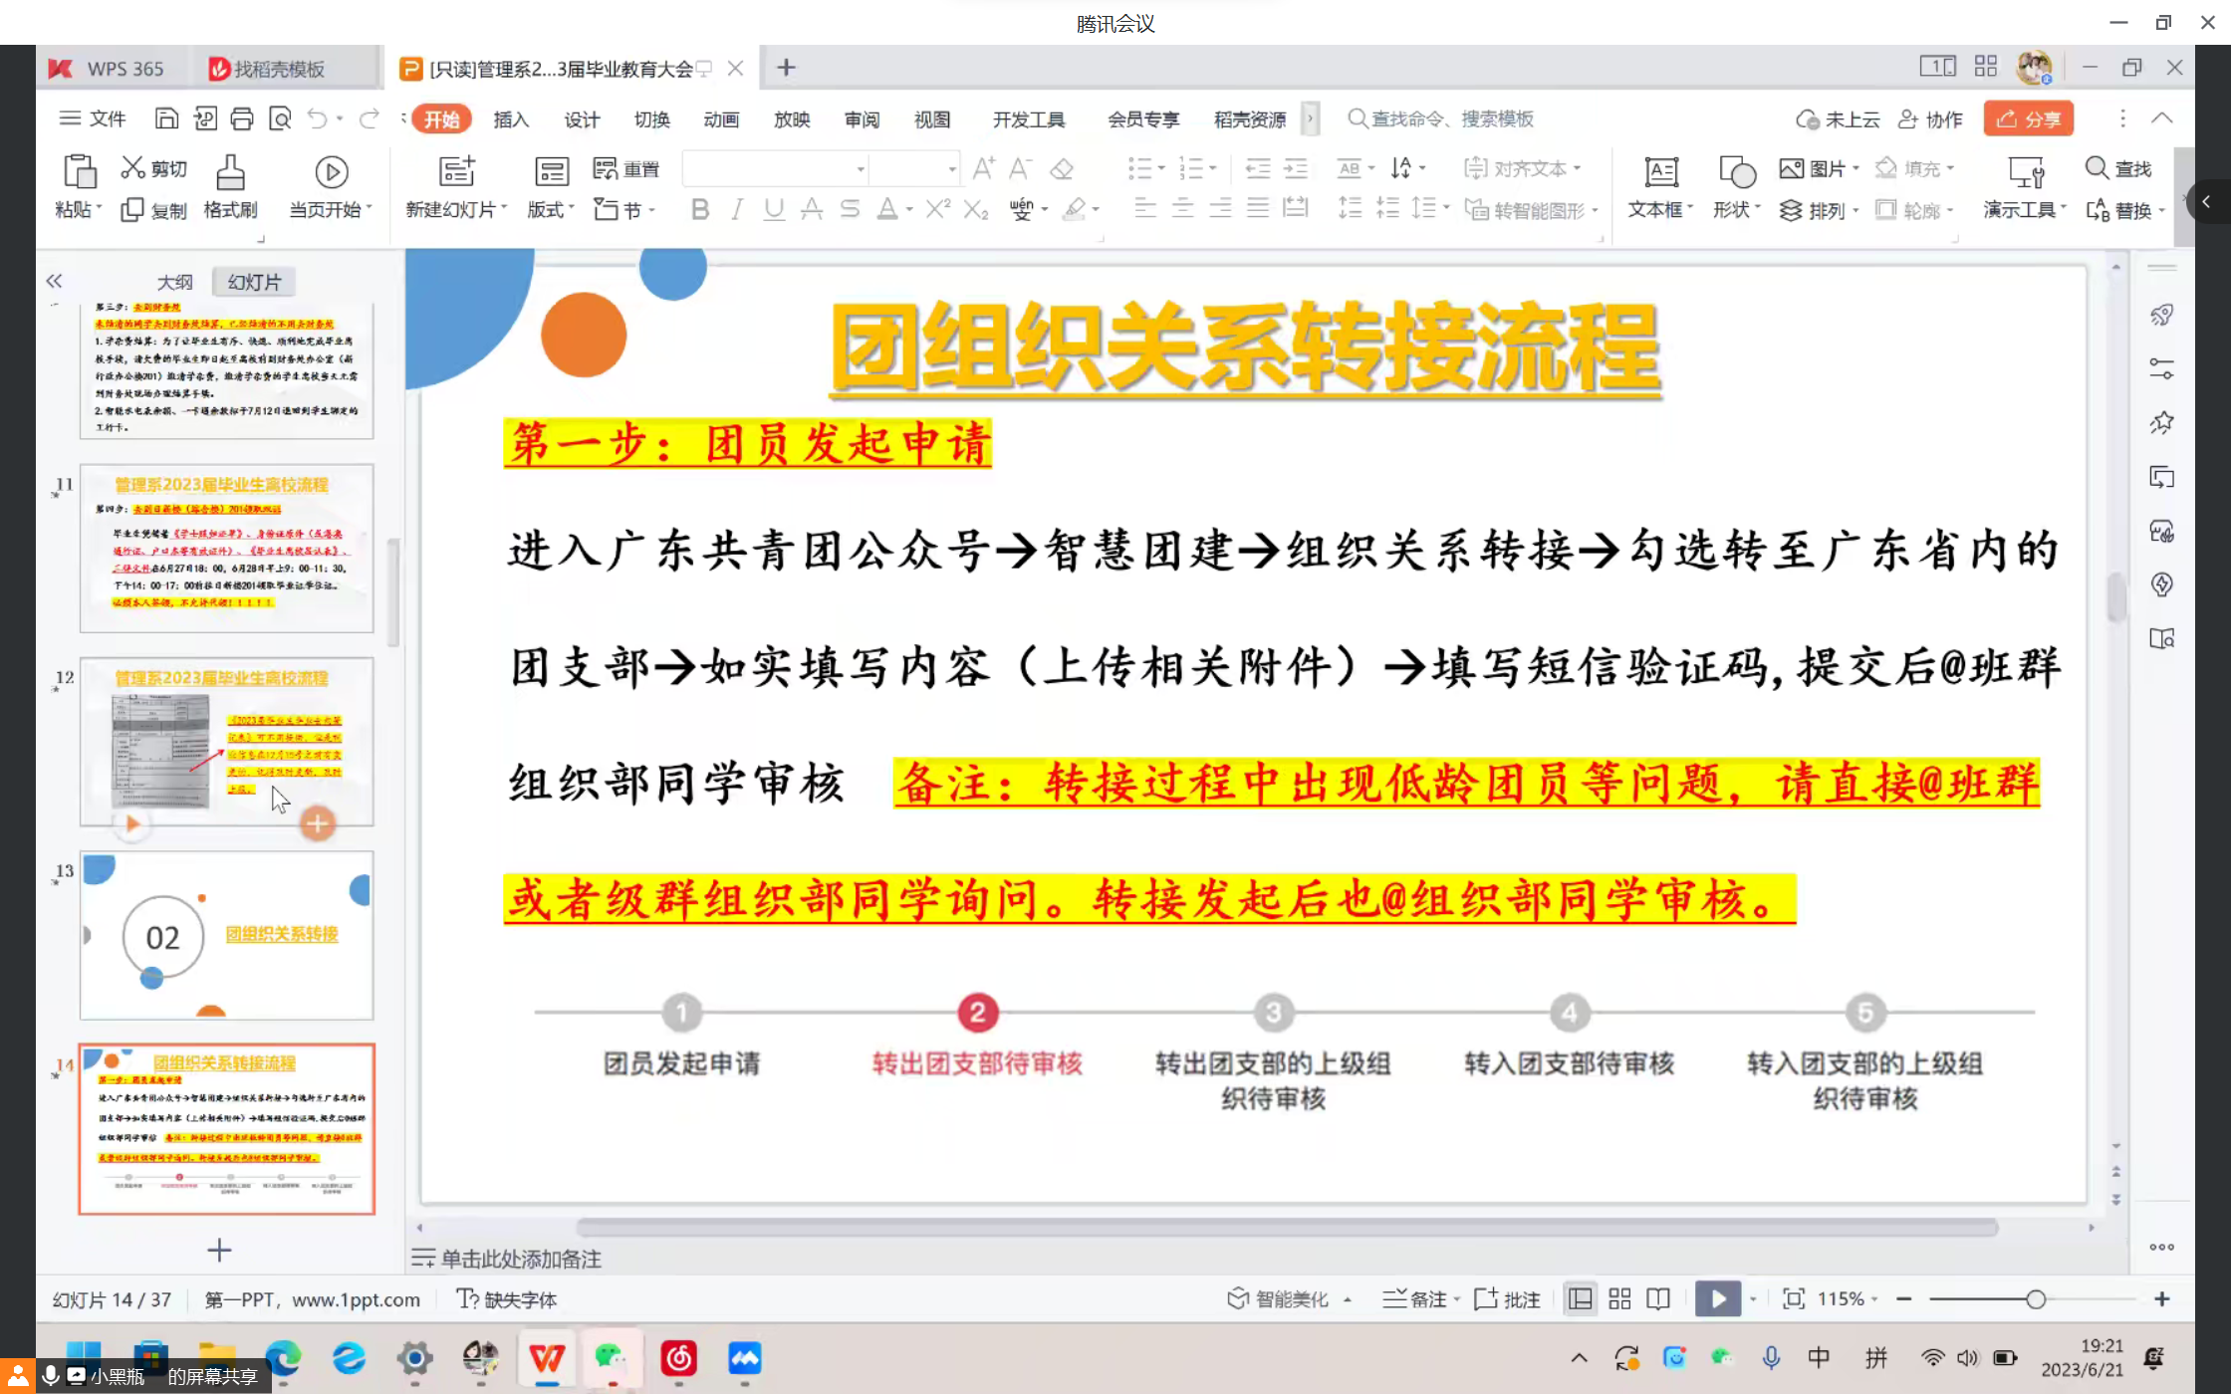Click the zoom out minus button

(1903, 1298)
